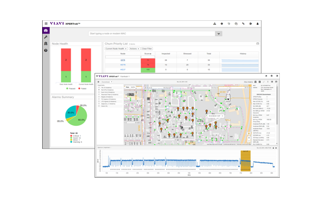Click the modem details panel scrollbar
The width and height of the screenshot is (325, 203).
click(277, 106)
